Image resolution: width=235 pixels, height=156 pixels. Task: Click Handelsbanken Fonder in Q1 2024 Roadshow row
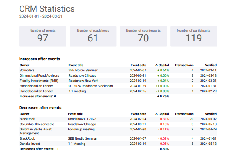(x=36, y=86)
